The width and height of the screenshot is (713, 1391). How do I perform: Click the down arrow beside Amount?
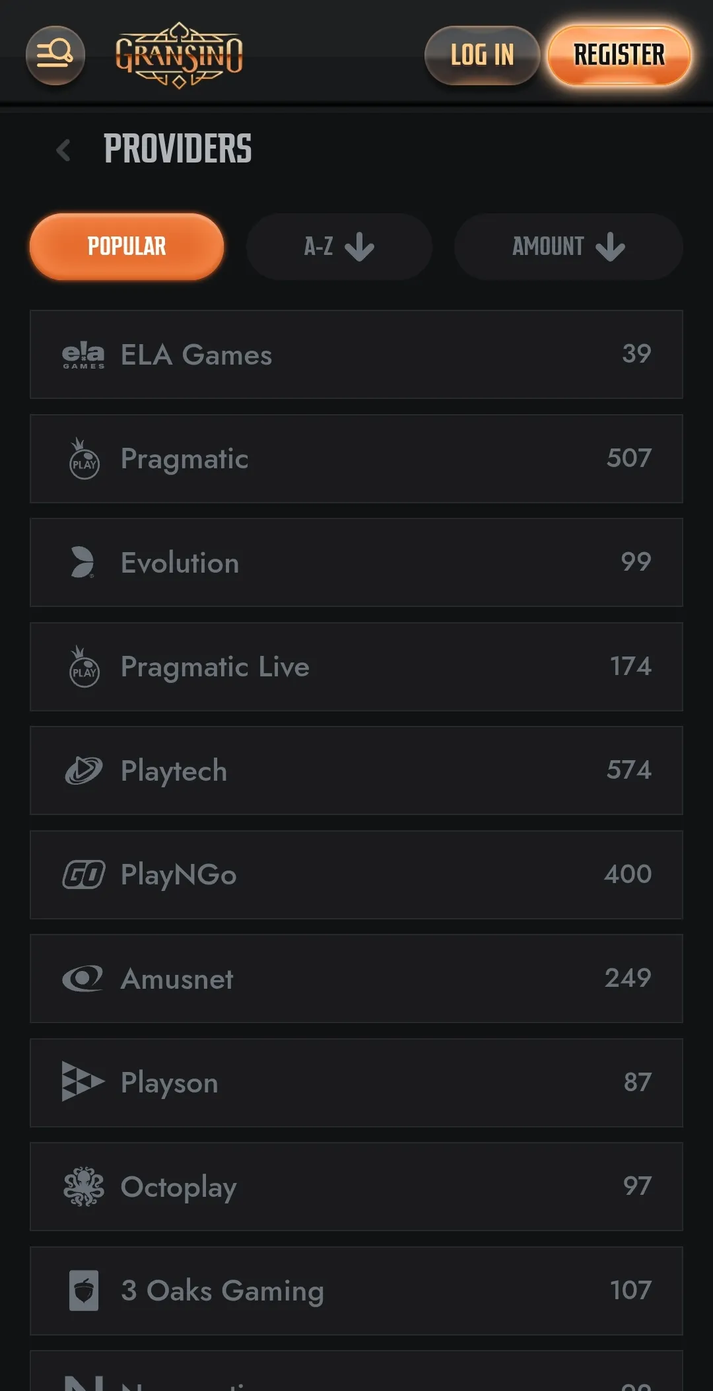(x=610, y=247)
